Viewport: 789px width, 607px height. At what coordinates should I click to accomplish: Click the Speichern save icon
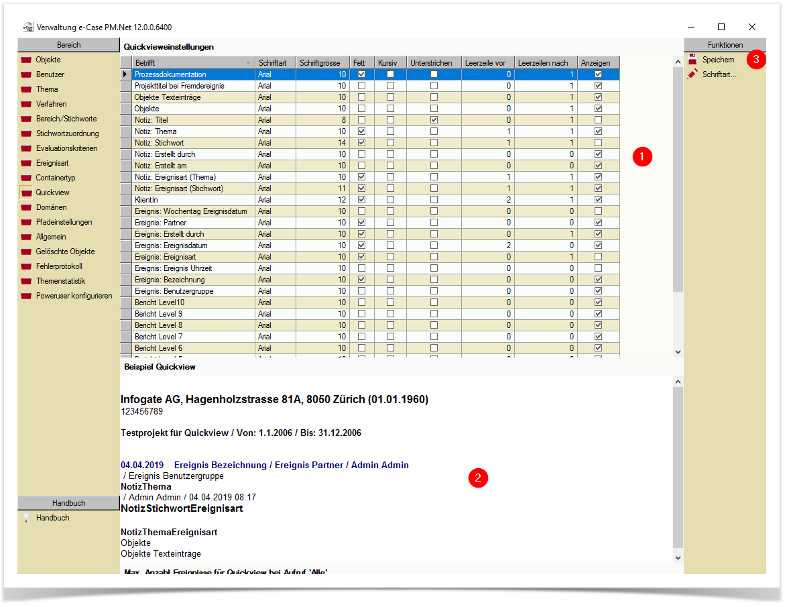(693, 60)
